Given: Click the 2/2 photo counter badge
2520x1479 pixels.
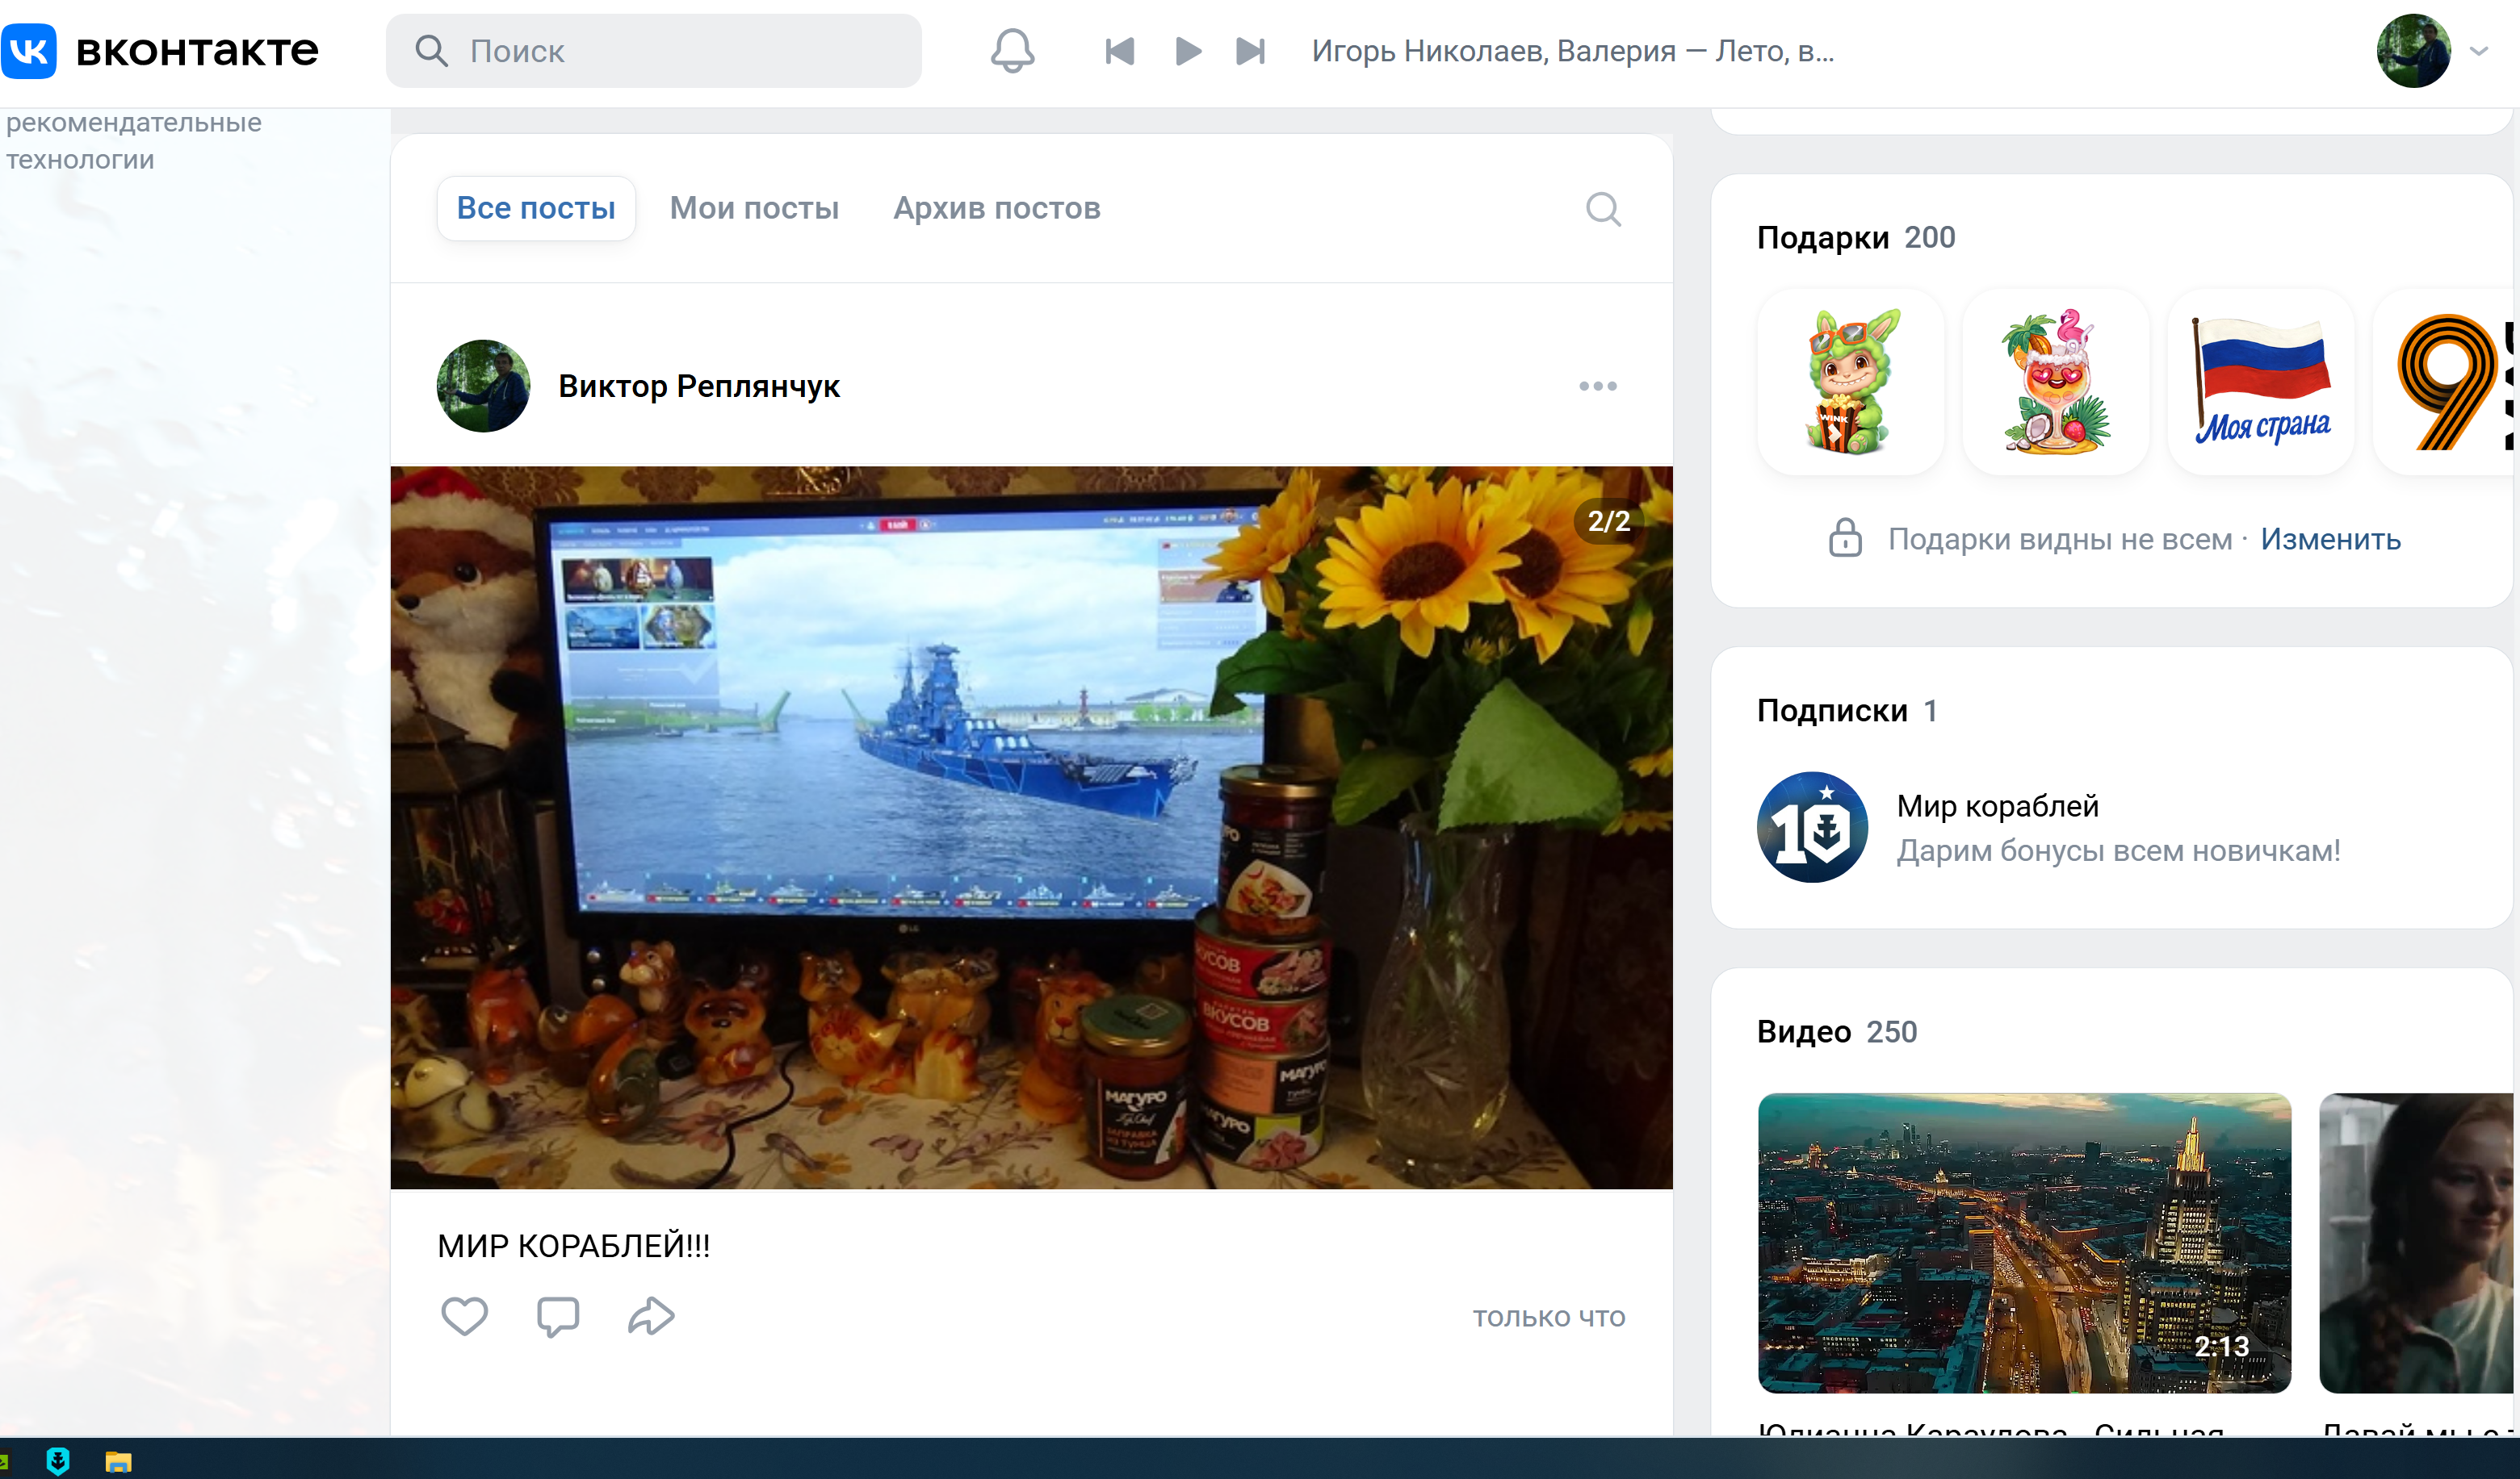Looking at the screenshot, I should click(1609, 520).
